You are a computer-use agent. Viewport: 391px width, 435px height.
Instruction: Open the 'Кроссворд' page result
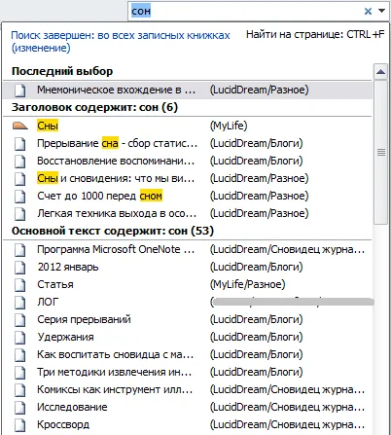[x=188, y=424]
